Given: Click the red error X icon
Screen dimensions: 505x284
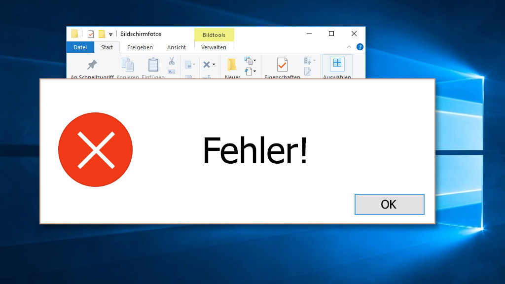Looking at the screenshot, I should tap(95, 149).
